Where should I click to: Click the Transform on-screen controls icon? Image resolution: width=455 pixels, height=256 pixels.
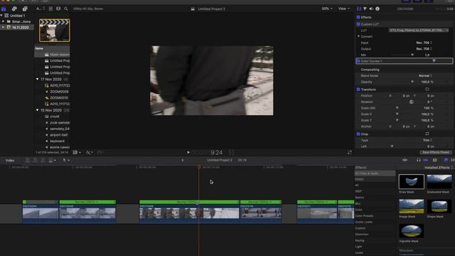coord(427,89)
